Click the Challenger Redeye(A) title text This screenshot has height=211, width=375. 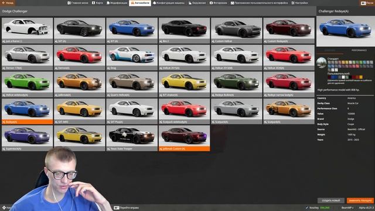pyautogui.click(x=333, y=11)
